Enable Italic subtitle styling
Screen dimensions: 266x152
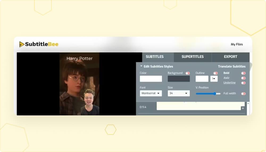243,78
